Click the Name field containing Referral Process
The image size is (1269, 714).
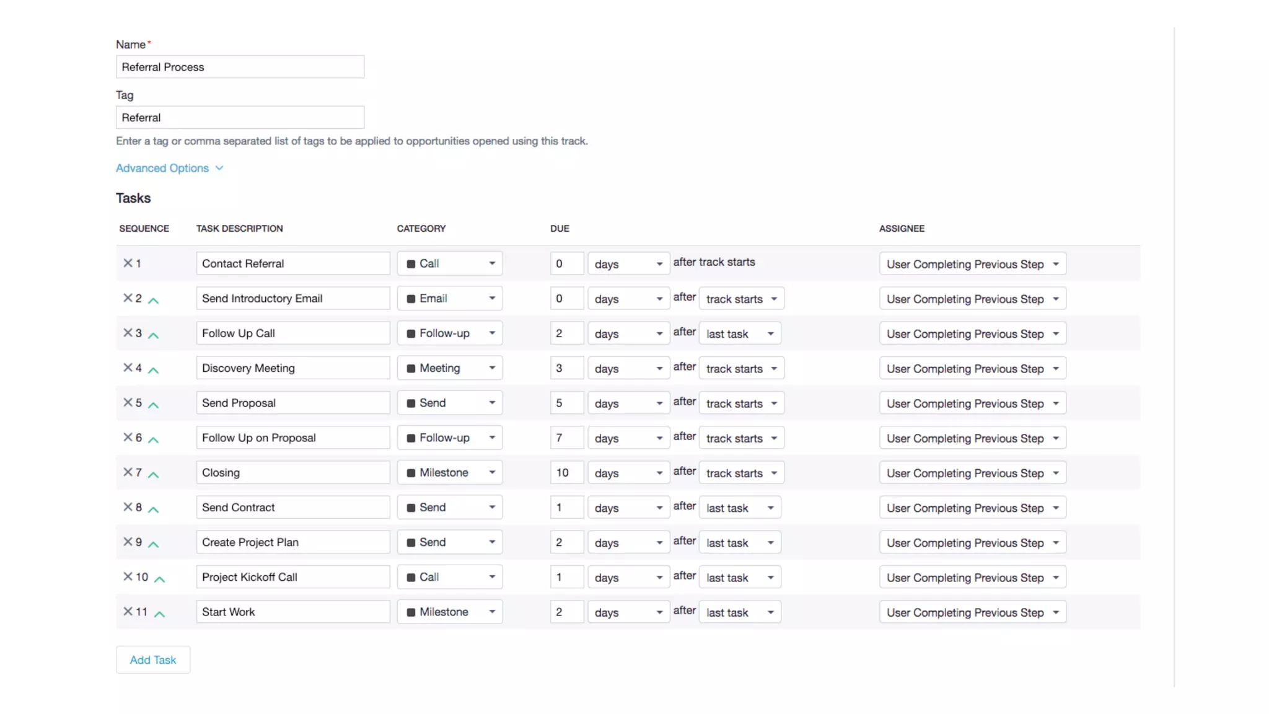click(240, 67)
